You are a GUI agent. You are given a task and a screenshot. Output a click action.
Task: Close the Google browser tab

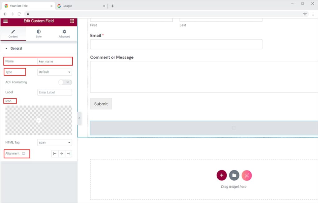coord(104,6)
